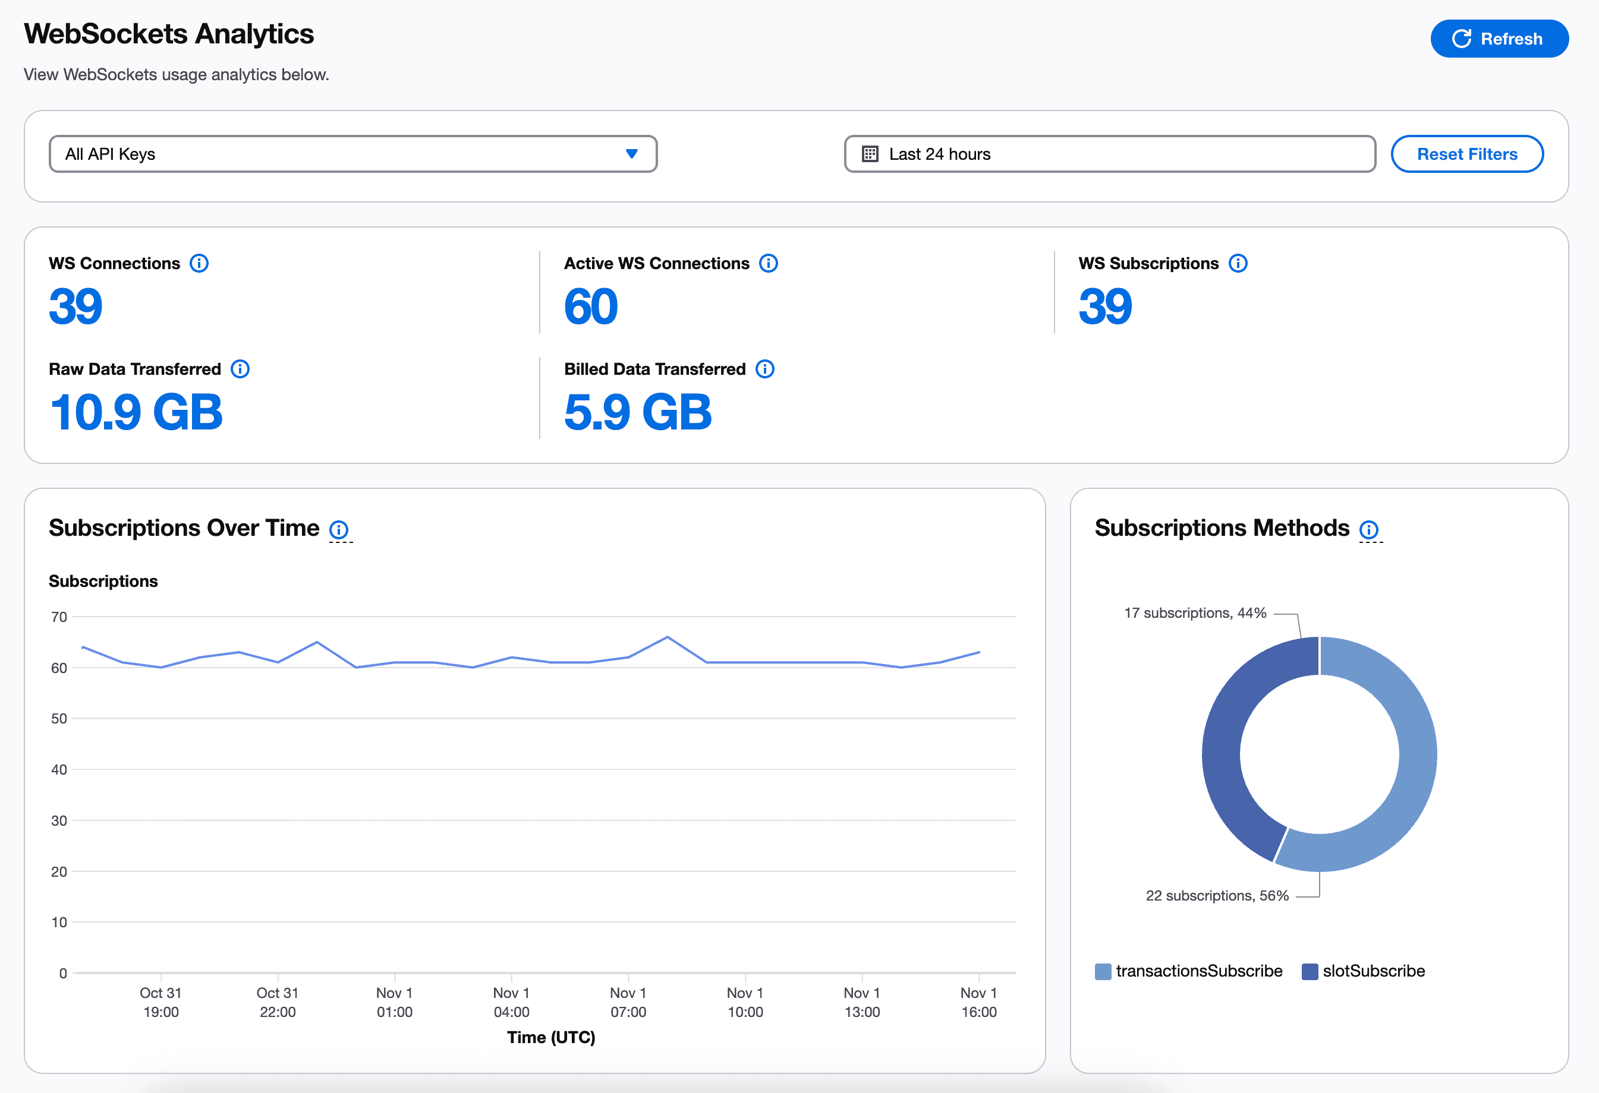Click the info icon next to WS Connections
The image size is (1599, 1093).
pyautogui.click(x=200, y=263)
